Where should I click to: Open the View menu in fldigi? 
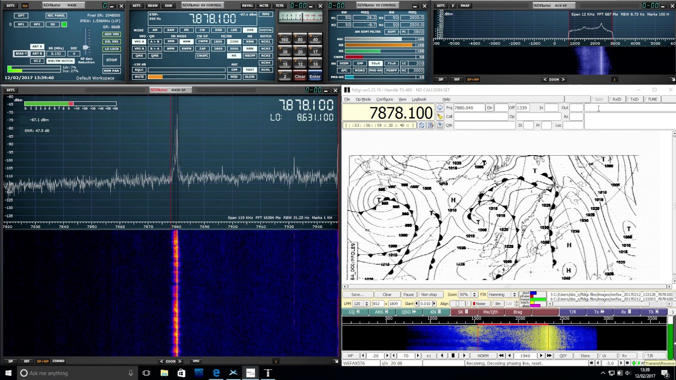[402, 99]
